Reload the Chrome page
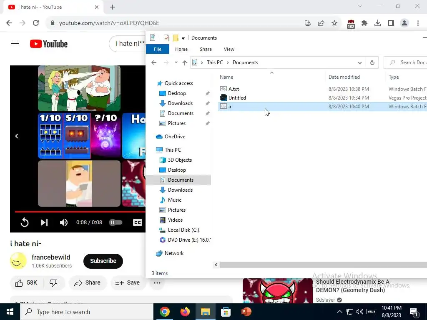This screenshot has width=427, height=320. pyautogui.click(x=36, y=23)
